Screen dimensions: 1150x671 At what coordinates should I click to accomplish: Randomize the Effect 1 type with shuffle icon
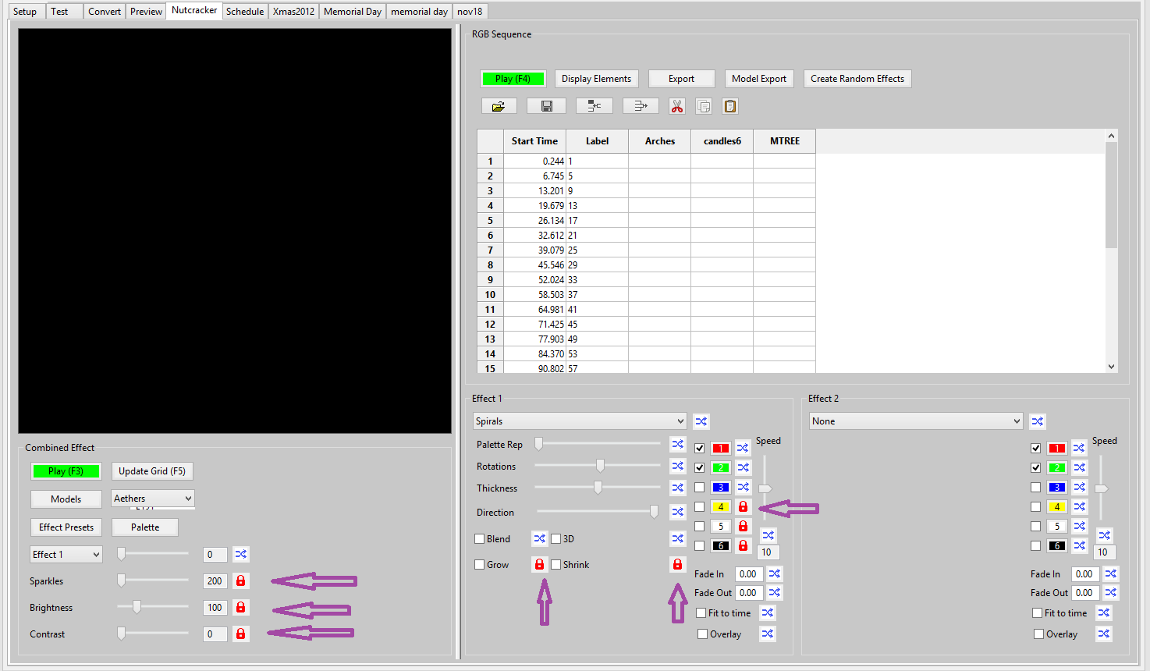701,421
